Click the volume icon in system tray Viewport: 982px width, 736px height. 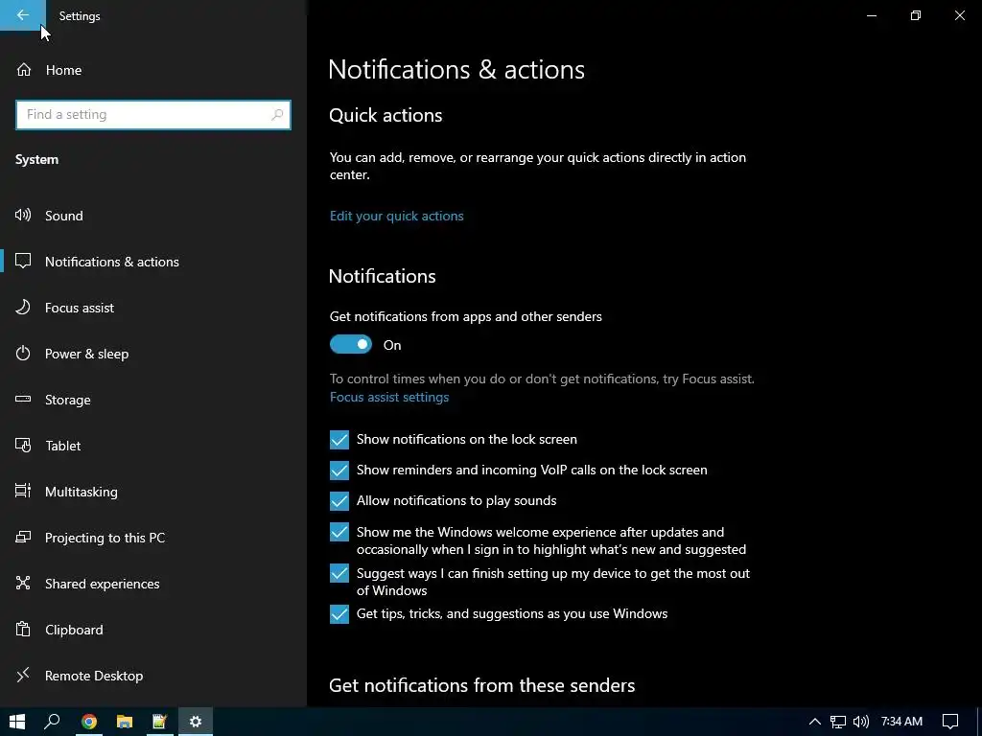pos(861,722)
